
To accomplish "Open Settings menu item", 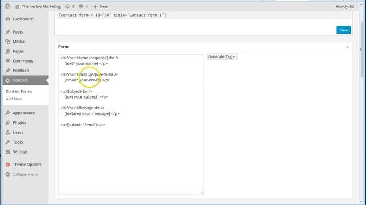I will point(20,152).
